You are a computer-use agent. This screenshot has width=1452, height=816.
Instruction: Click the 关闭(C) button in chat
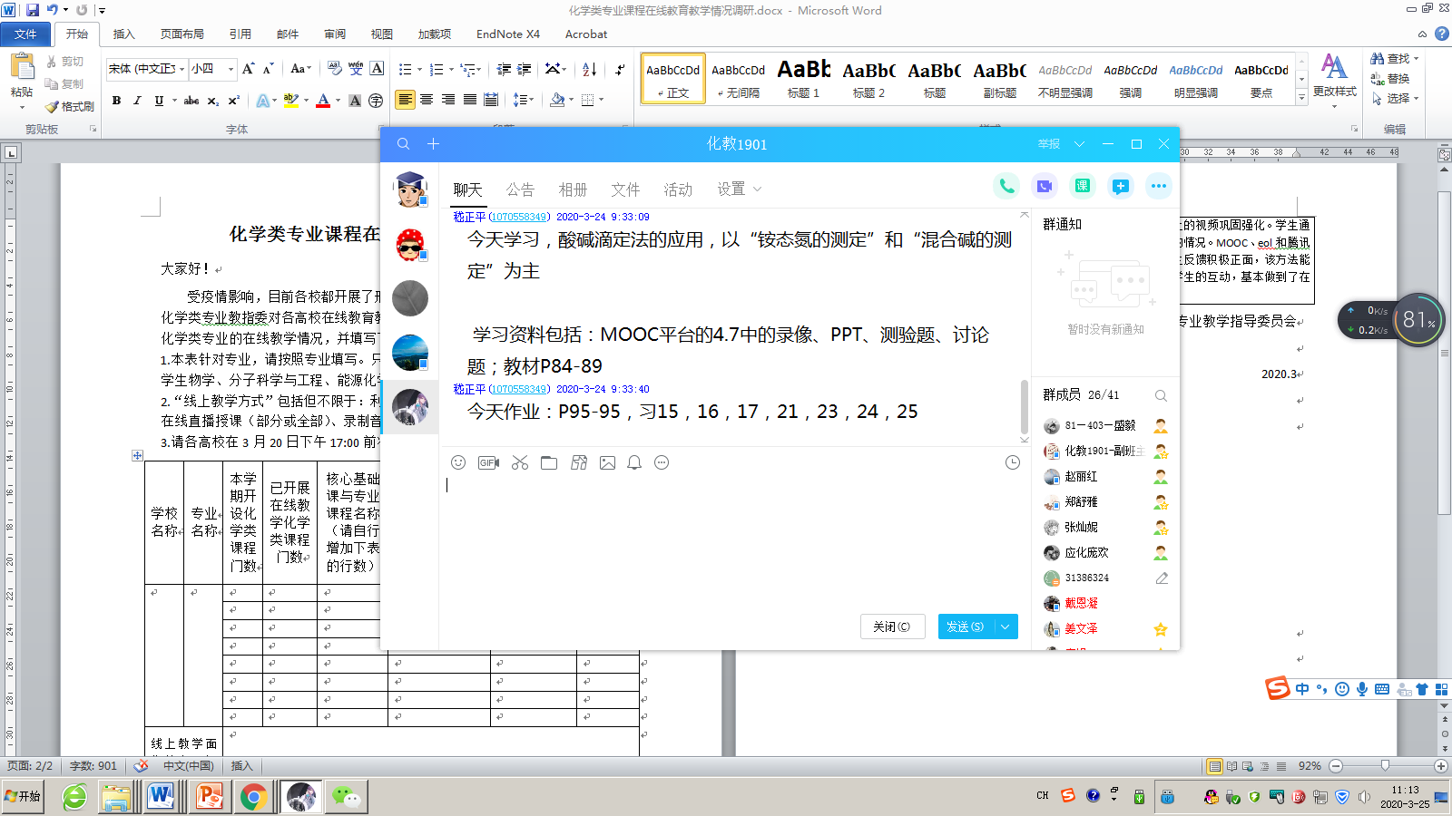pyautogui.click(x=892, y=627)
